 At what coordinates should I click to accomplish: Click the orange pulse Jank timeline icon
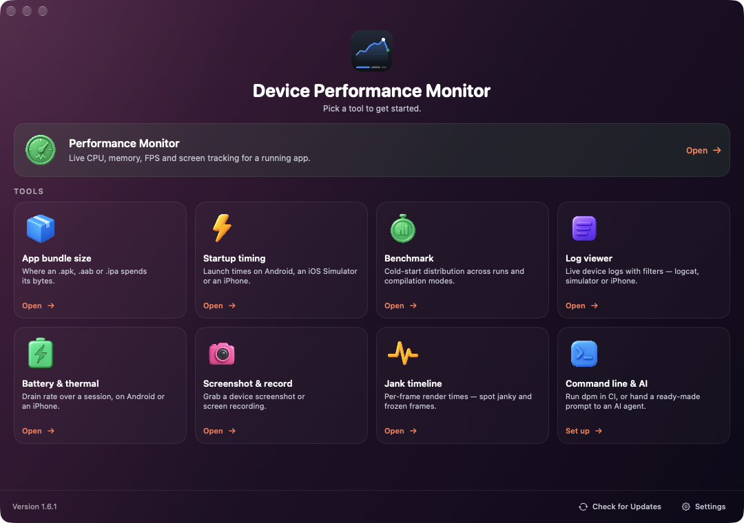coord(403,353)
